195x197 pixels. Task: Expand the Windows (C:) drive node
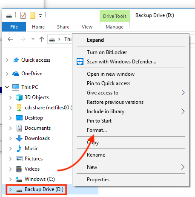tap(10, 179)
